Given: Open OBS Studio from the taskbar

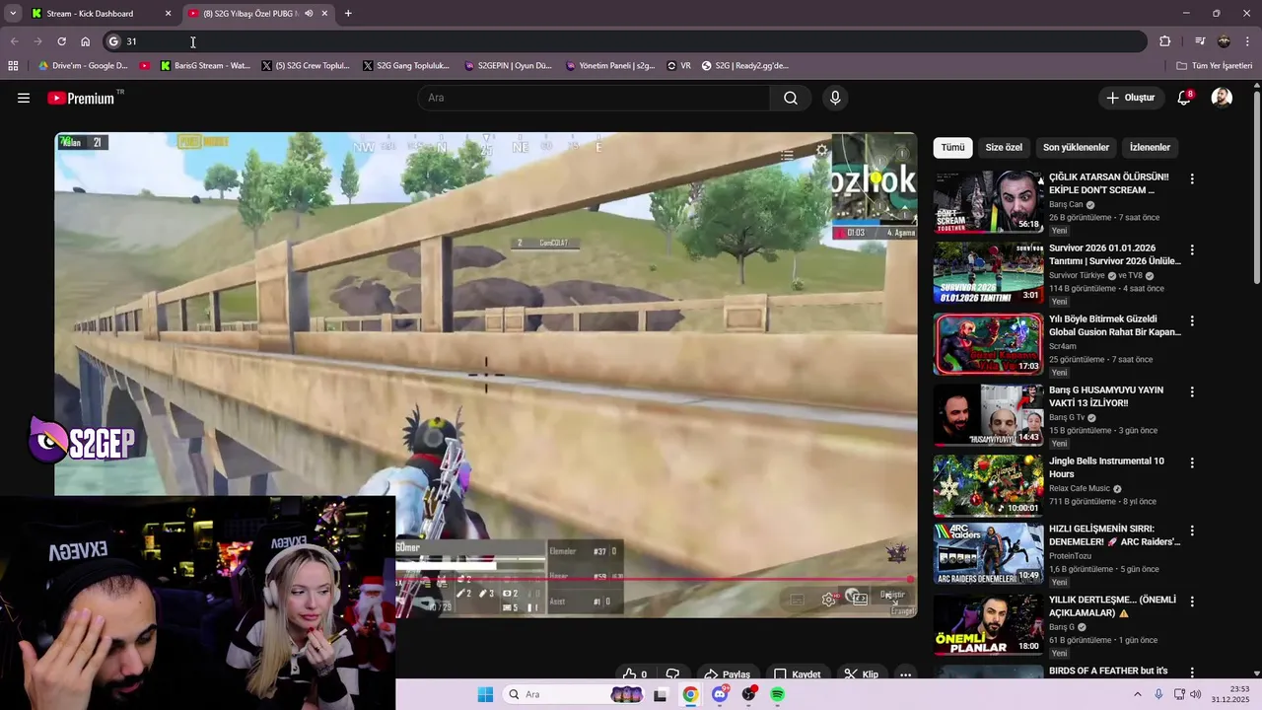Looking at the screenshot, I should pos(749,694).
